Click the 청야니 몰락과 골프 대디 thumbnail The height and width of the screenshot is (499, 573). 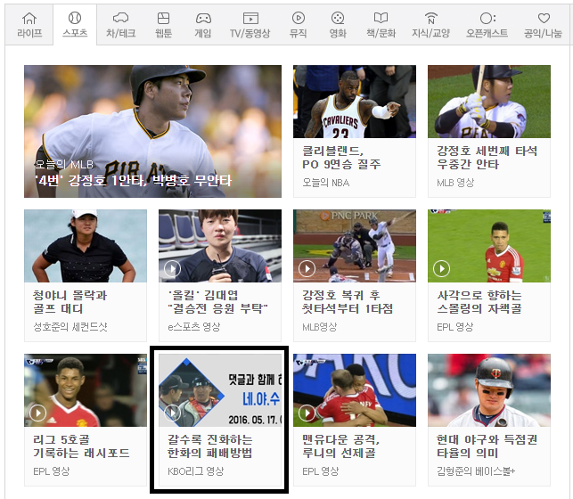click(86, 246)
